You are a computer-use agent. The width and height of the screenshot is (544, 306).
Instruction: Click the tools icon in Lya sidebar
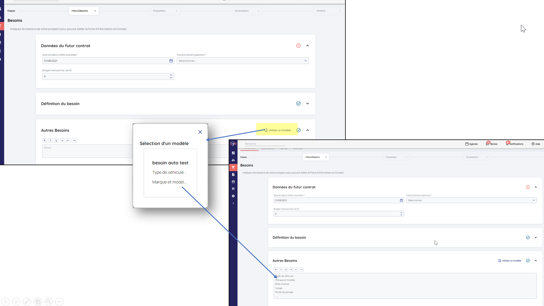tap(233, 189)
